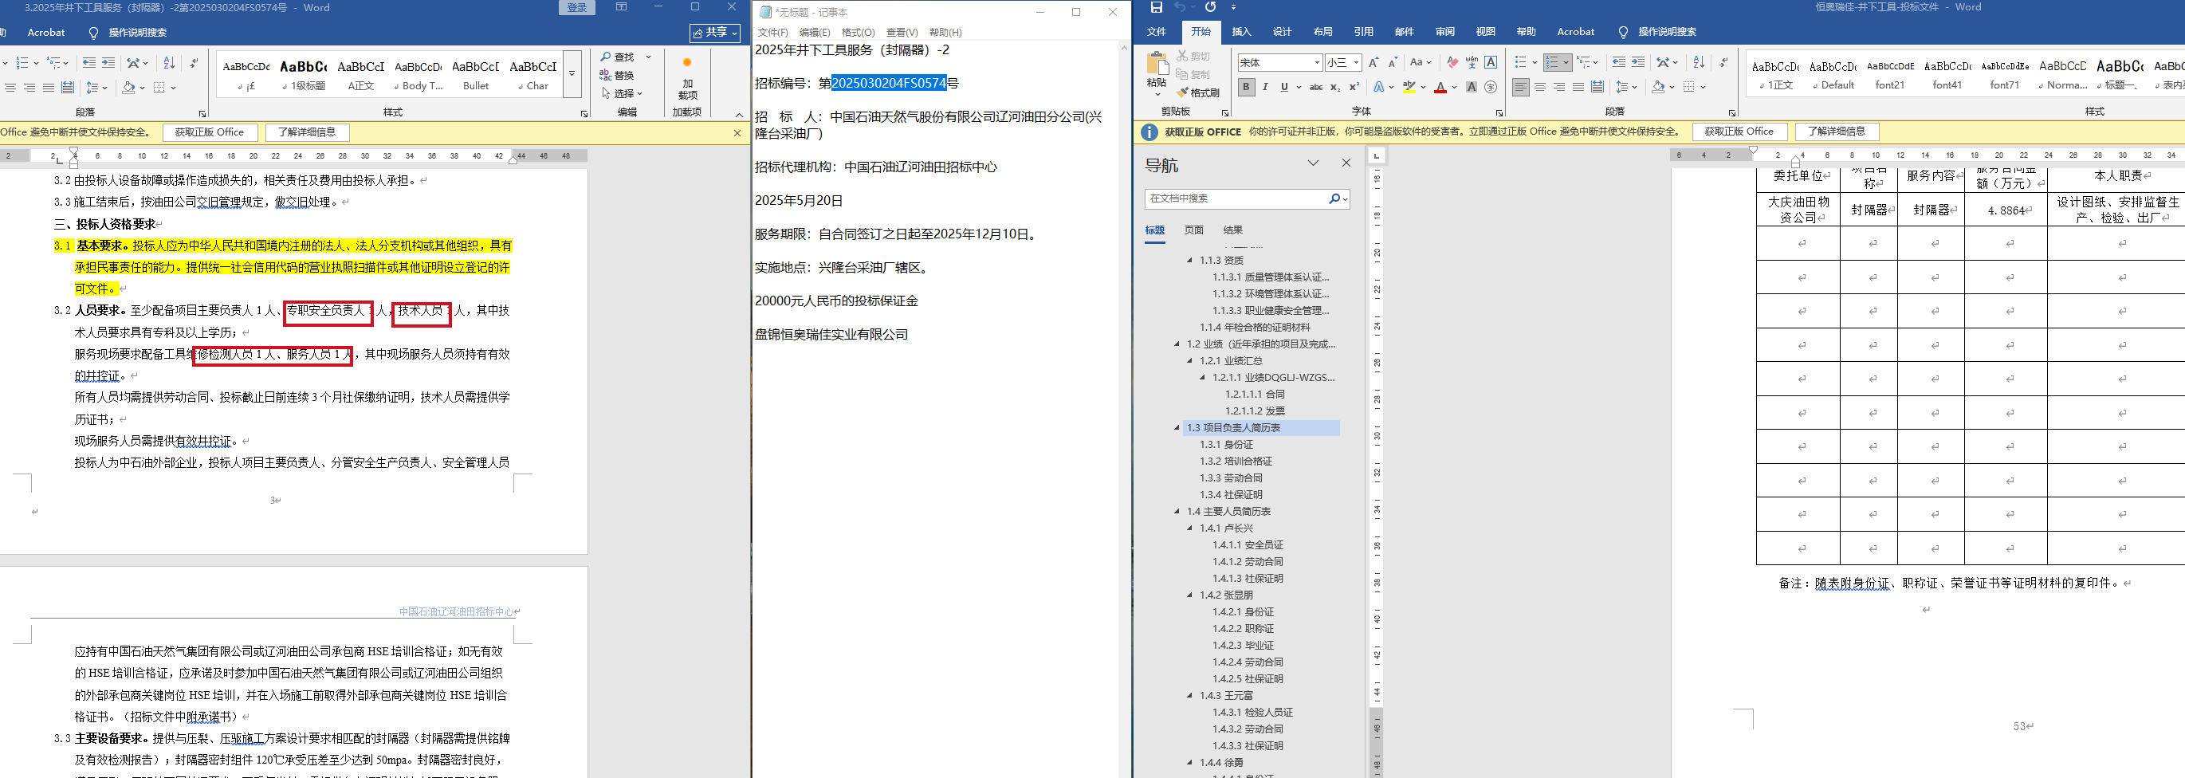Apply superscript formatting in right Word

1354,88
